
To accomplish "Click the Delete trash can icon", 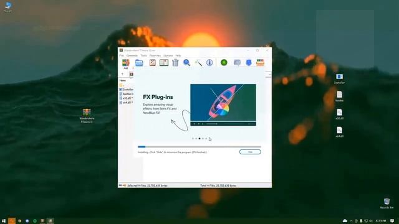I will 175,62.
